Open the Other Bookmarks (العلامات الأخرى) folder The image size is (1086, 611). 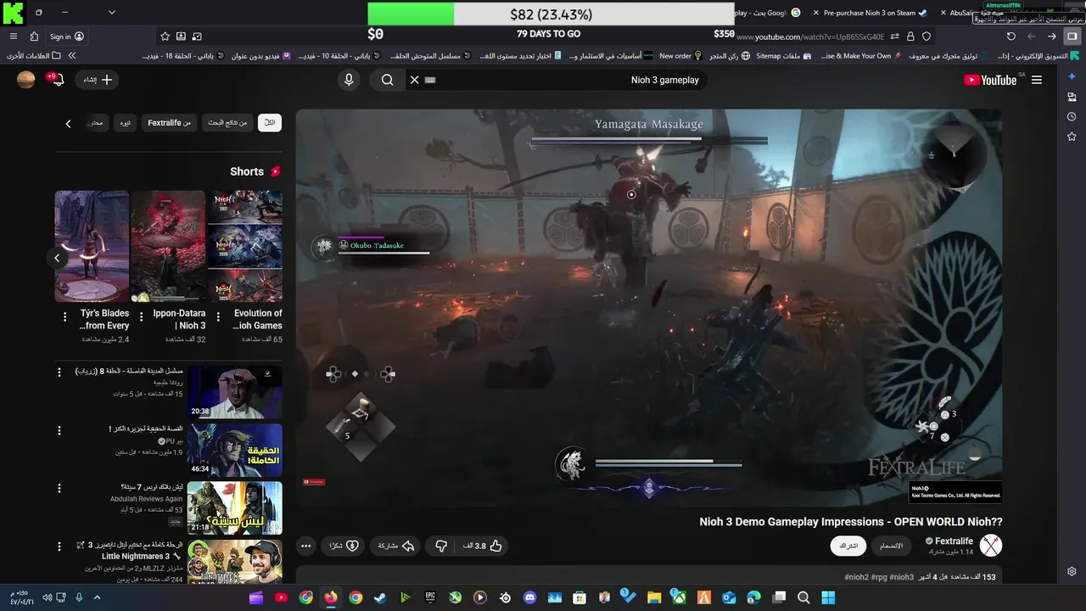(34, 56)
